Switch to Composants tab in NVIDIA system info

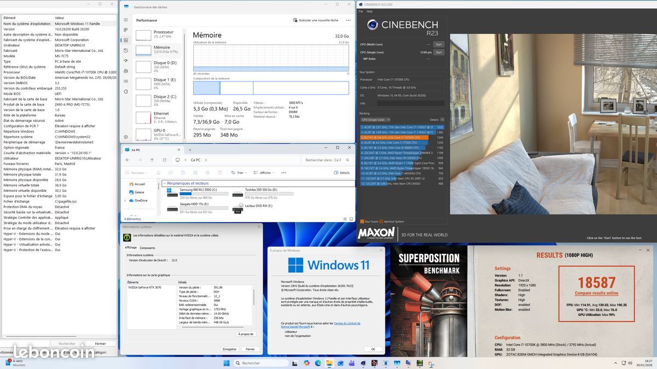click(x=147, y=248)
